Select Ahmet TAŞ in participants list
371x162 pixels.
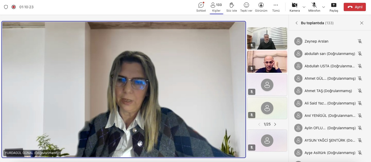coord(328,91)
